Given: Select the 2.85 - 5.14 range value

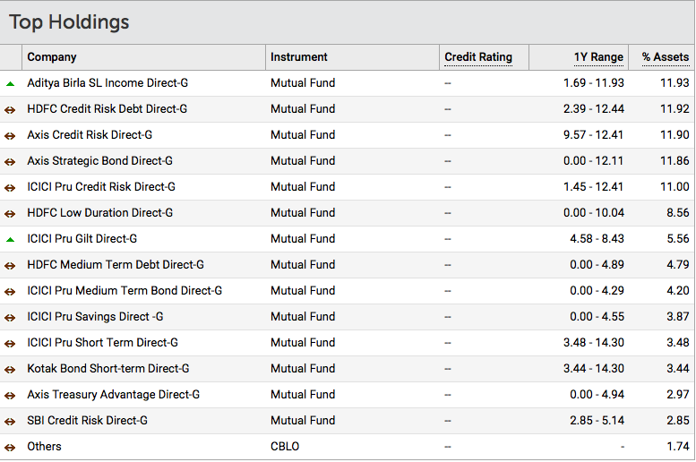Looking at the screenshot, I should coord(597,420).
